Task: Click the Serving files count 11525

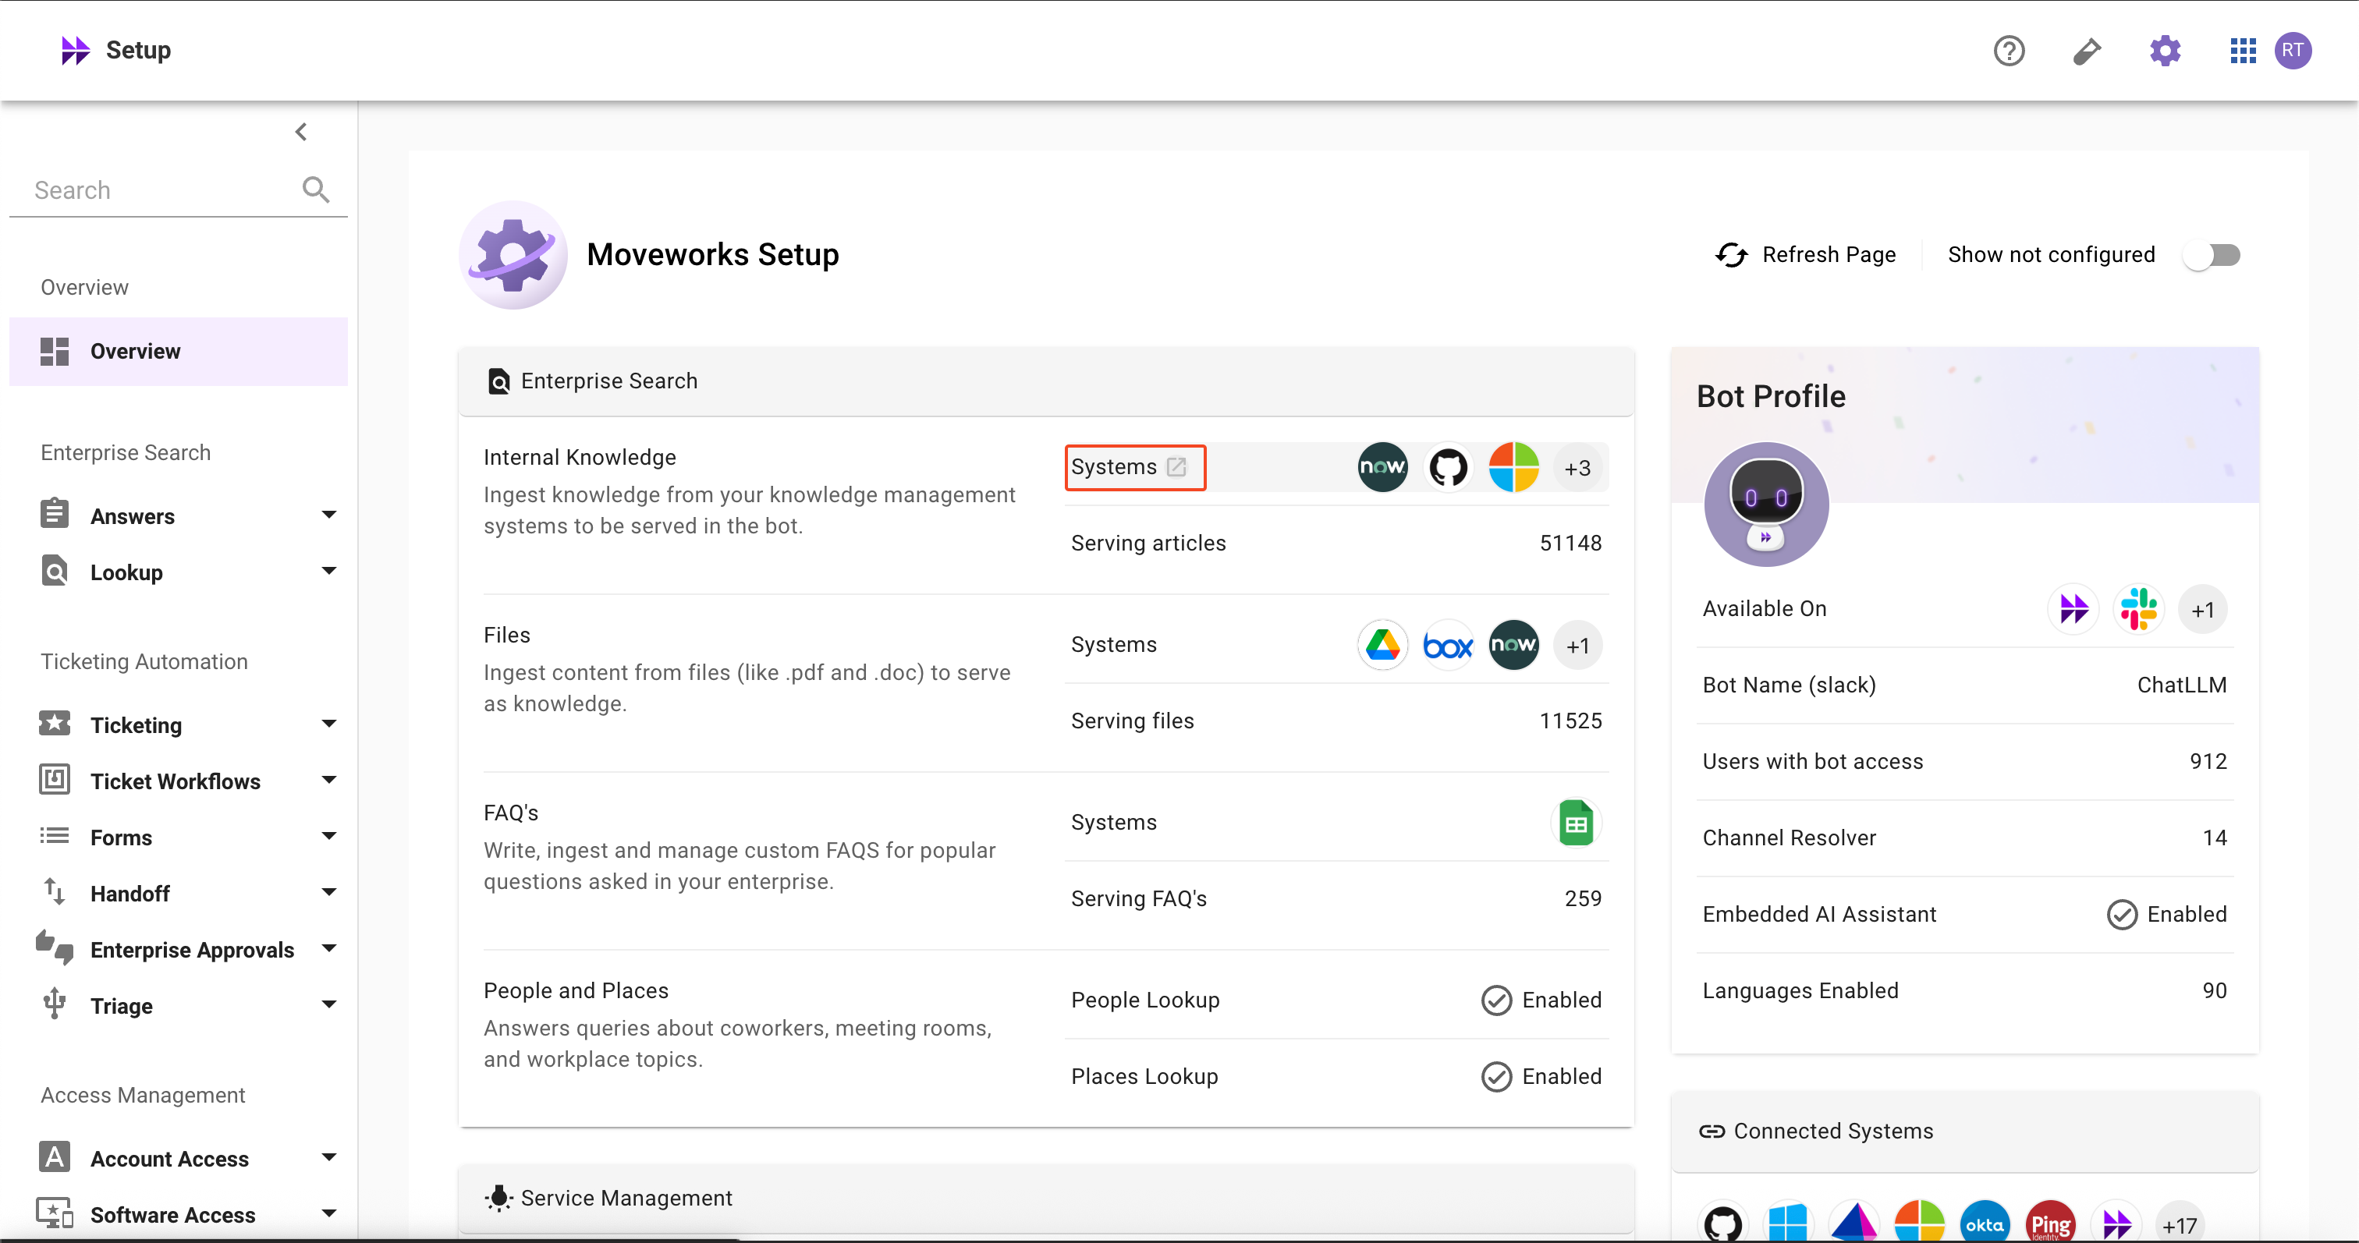Action: pos(1570,721)
